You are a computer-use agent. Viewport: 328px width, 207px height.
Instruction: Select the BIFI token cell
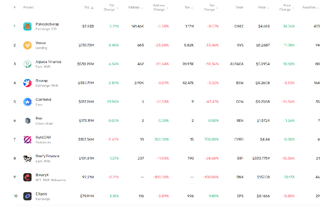[240, 158]
